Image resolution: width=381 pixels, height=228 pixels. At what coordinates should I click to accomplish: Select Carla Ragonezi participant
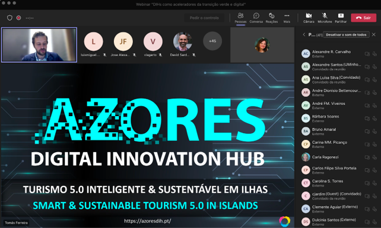[x=338, y=157]
